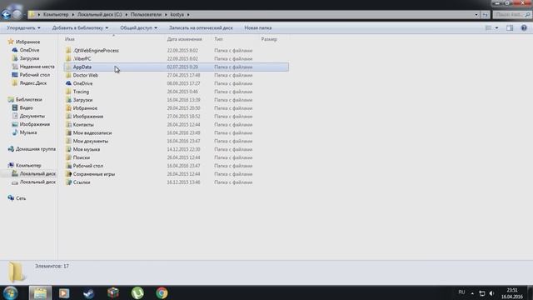Toggle the preview pane icon
Viewport: 533px width, 300px height.
[510, 27]
